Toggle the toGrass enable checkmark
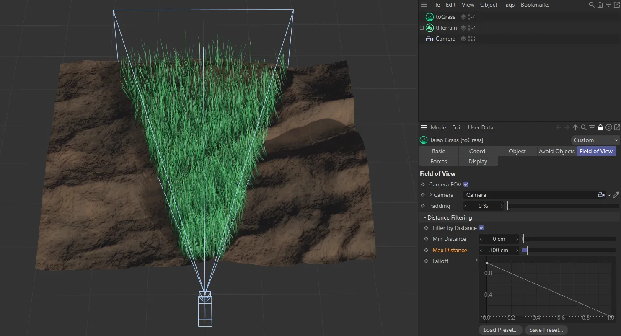This screenshot has width=621, height=336. click(473, 17)
